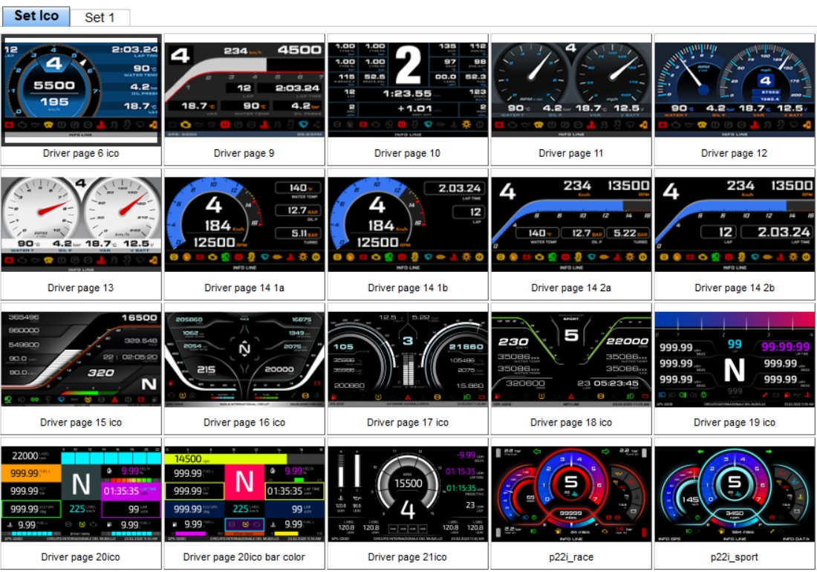Select the Driver page 20ico bar color thumbnail
817x572 pixels.
point(244,493)
